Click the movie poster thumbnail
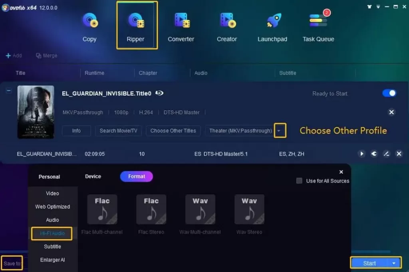The height and width of the screenshot is (272, 409). pyautogui.click(x=36, y=112)
